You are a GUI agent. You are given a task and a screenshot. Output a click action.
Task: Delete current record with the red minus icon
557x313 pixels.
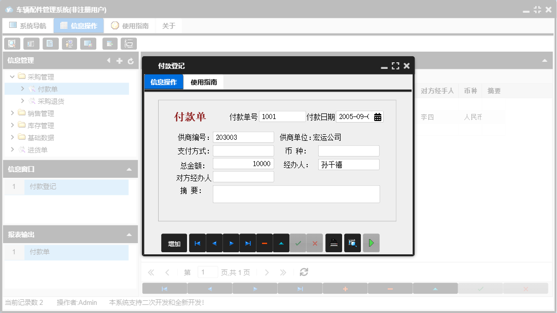coord(264,243)
